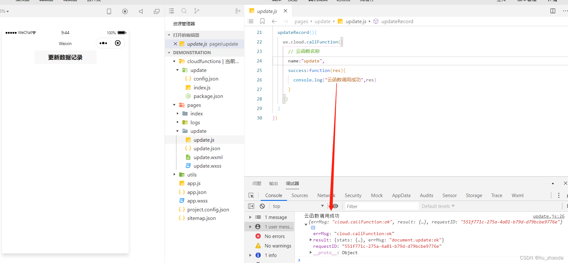
Task: Expand the __proto__ entry in console
Action: click(311, 253)
